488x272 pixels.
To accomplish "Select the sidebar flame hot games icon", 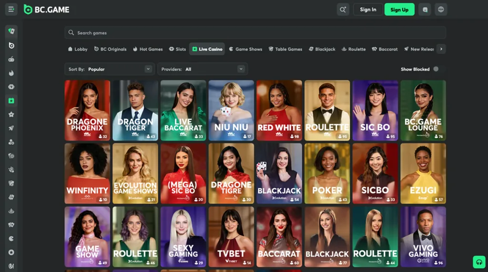I will click(x=11, y=73).
